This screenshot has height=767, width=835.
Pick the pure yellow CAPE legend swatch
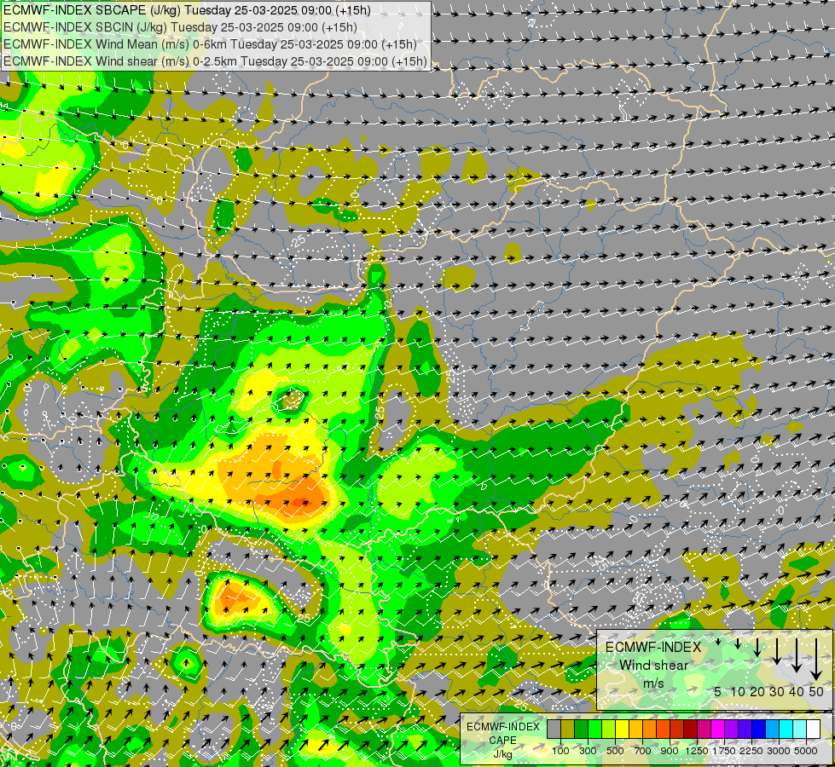[x=623, y=729]
